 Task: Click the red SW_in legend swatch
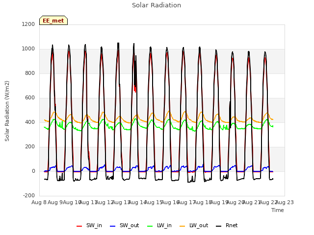[79, 226]
